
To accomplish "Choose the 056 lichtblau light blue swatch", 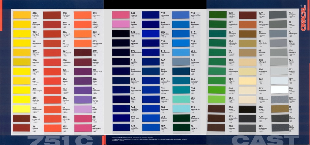I will pyautogui.click(x=181, y=53).
